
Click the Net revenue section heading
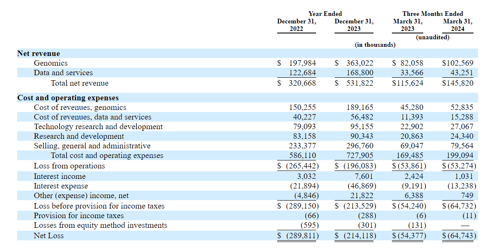tap(39, 53)
